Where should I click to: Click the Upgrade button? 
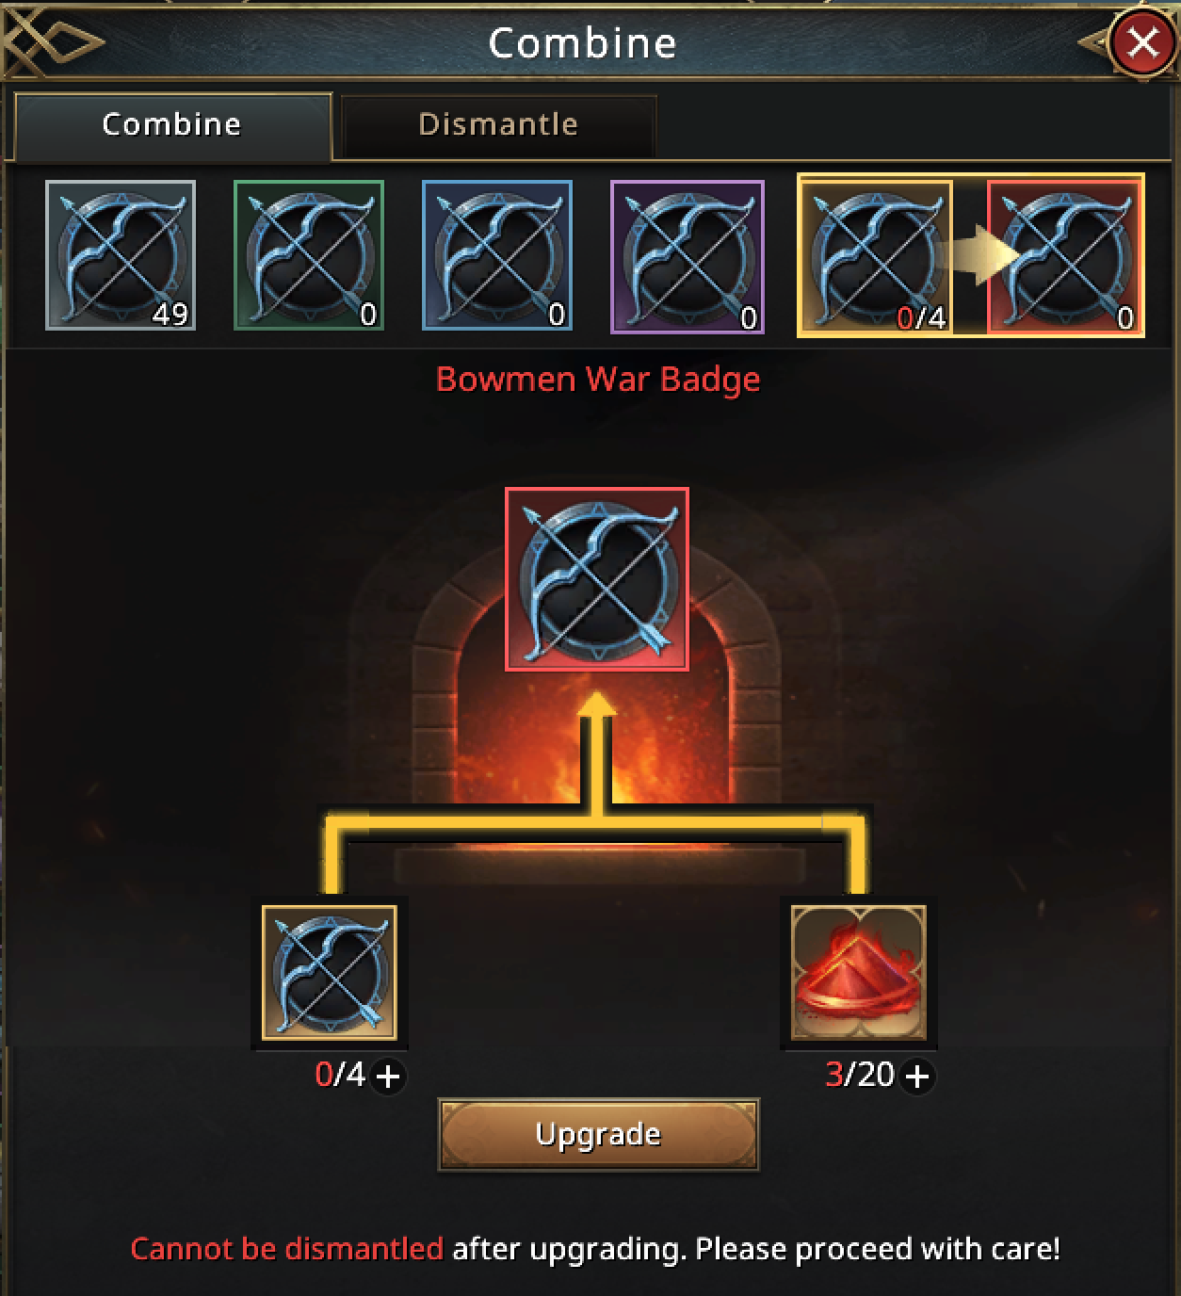[599, 1134]
